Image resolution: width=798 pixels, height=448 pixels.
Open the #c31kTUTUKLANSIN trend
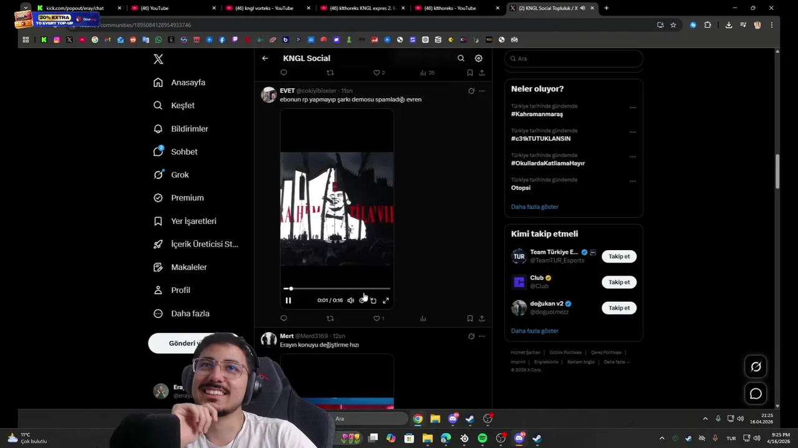pos(541,139)
